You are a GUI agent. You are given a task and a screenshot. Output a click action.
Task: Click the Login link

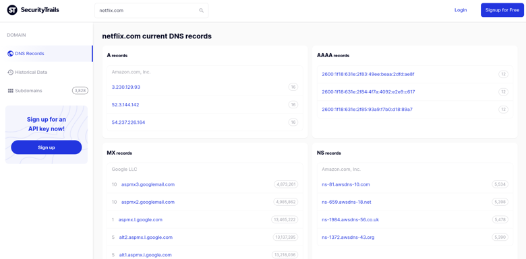(x=461, y=10)
